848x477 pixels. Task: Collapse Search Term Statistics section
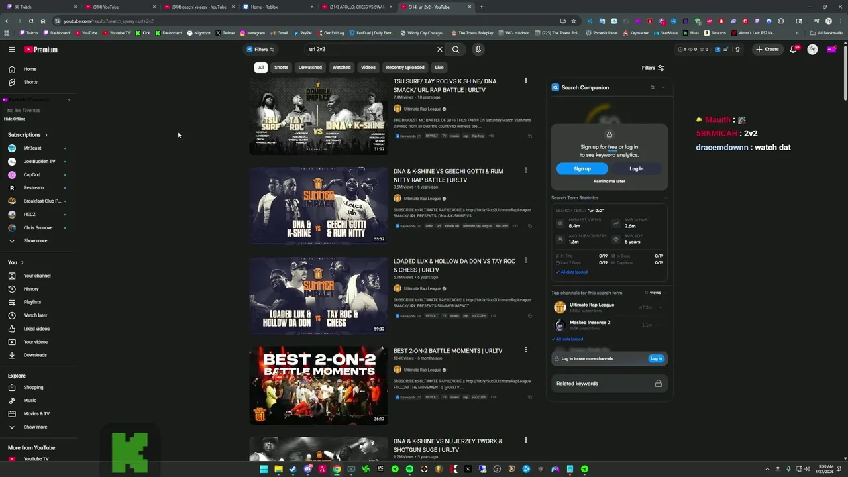(x=665, y=197)
